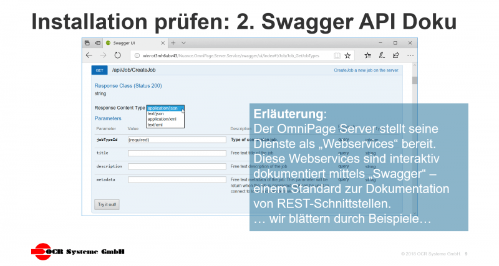This screenshot has height=266, width=499.
Task: Click the set-tabs-aside icon
Action: pos(98,43)
